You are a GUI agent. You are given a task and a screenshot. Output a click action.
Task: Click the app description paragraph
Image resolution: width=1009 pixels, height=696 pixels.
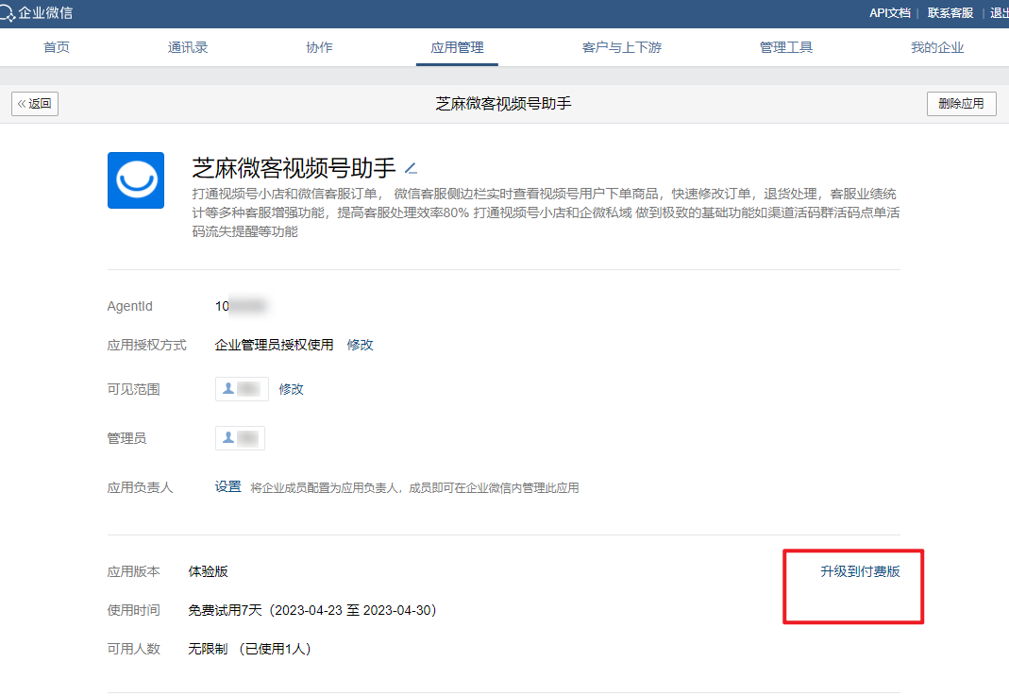[546, 212]
